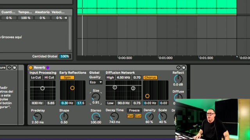
Task: Toggle the Hi Cut filter
Action: tap(49, 77)
